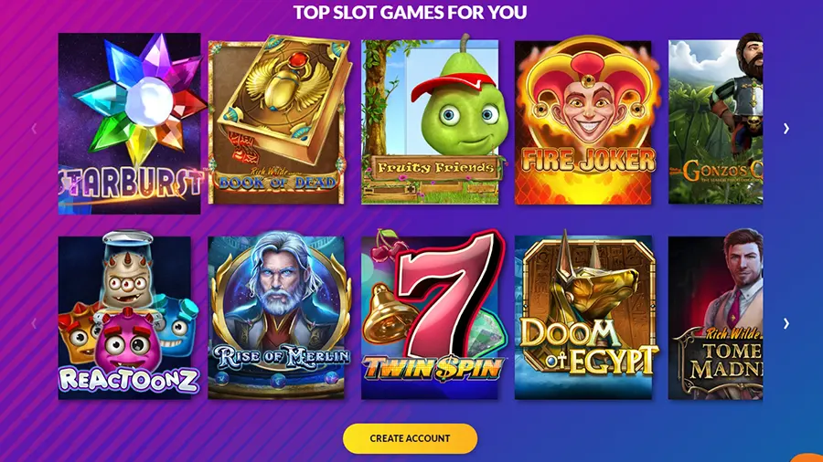Click the Top Slot Games For You heading
823x462 pixels.
410,12
